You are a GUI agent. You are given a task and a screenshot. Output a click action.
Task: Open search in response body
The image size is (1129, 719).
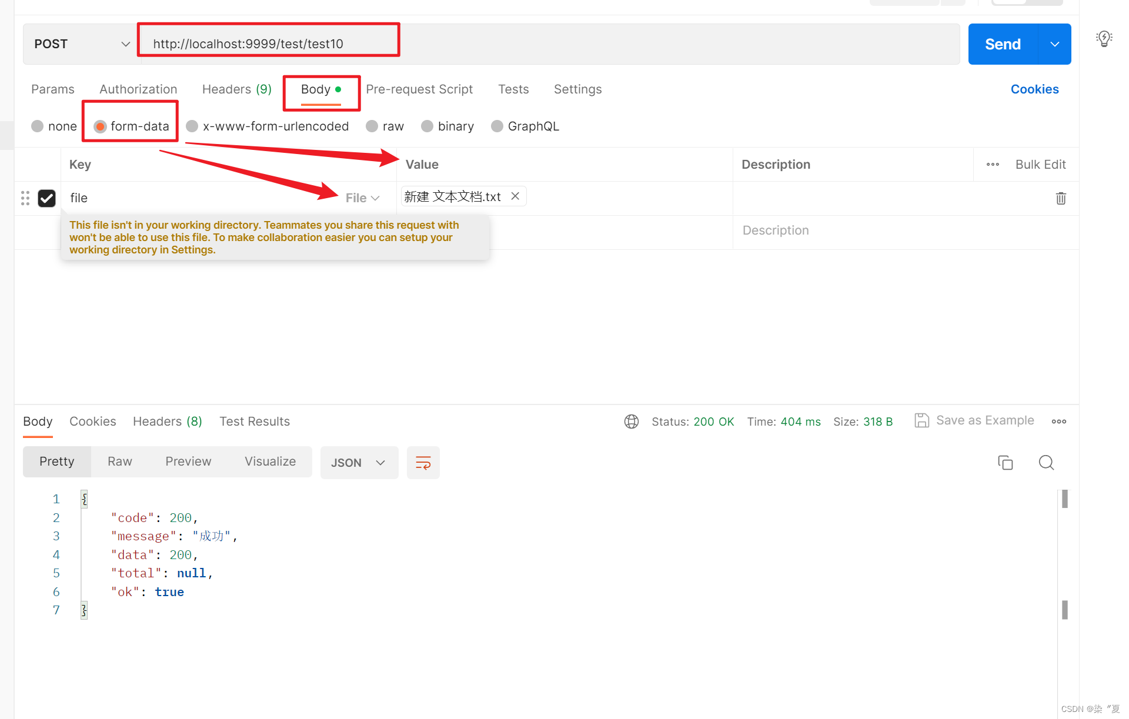point(1046,463)
